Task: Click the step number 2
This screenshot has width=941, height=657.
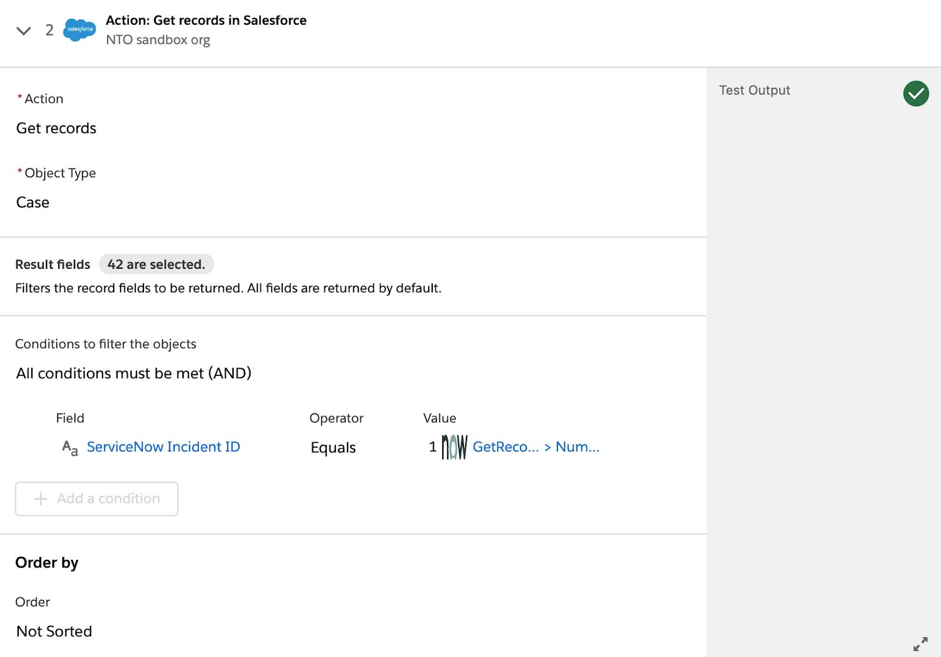Action: tap(49, 30)
